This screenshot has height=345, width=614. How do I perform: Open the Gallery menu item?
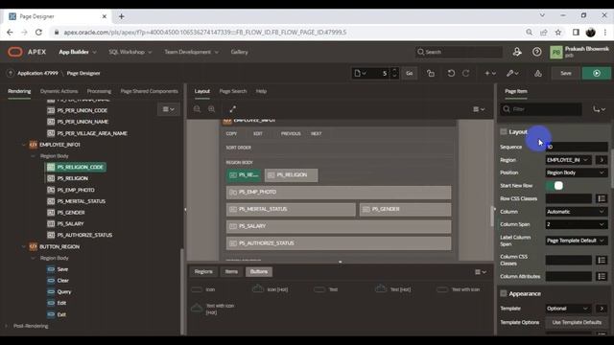pos(239,52)
